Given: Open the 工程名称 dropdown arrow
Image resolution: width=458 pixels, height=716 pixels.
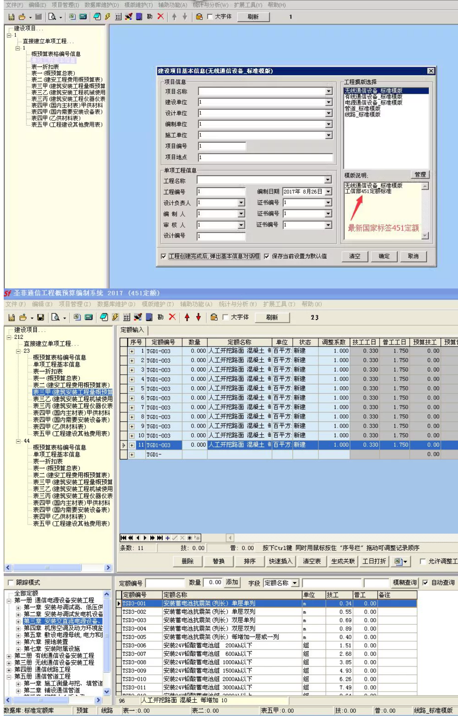Looking at the screenshot, I should click(328, 180).
